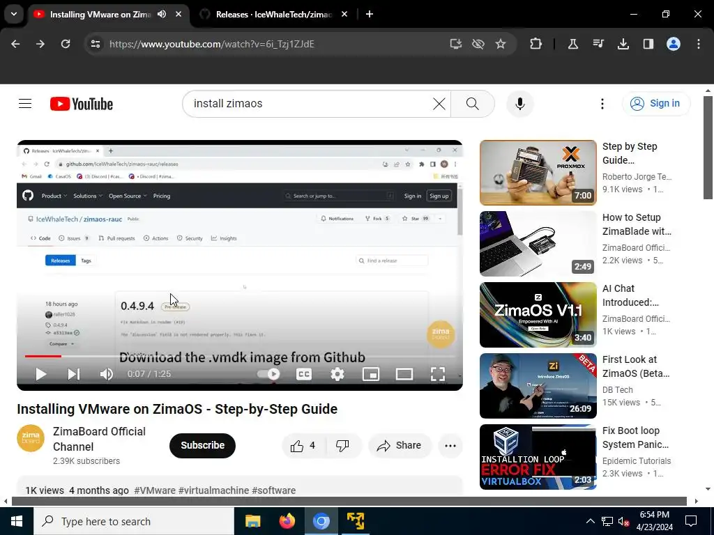Viewport: 714px width, 535px height.
Task: Toggle autoplay switch in player
Action: click(x=268, y=374)
